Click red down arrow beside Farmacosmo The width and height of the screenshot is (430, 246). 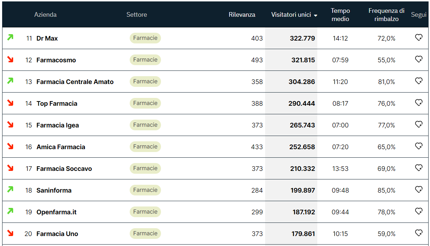10,59
